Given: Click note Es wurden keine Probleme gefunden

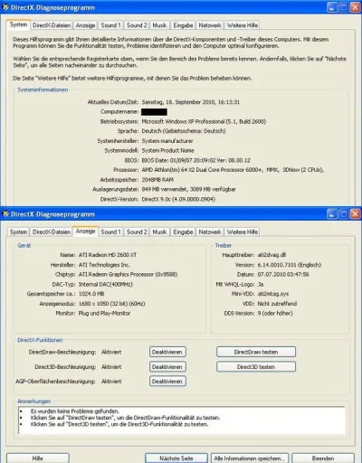Looking at the screenshot, I should [x=75, y=411].
